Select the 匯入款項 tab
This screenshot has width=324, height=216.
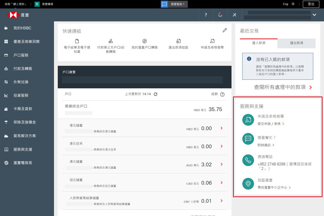(x=259, y=43)
